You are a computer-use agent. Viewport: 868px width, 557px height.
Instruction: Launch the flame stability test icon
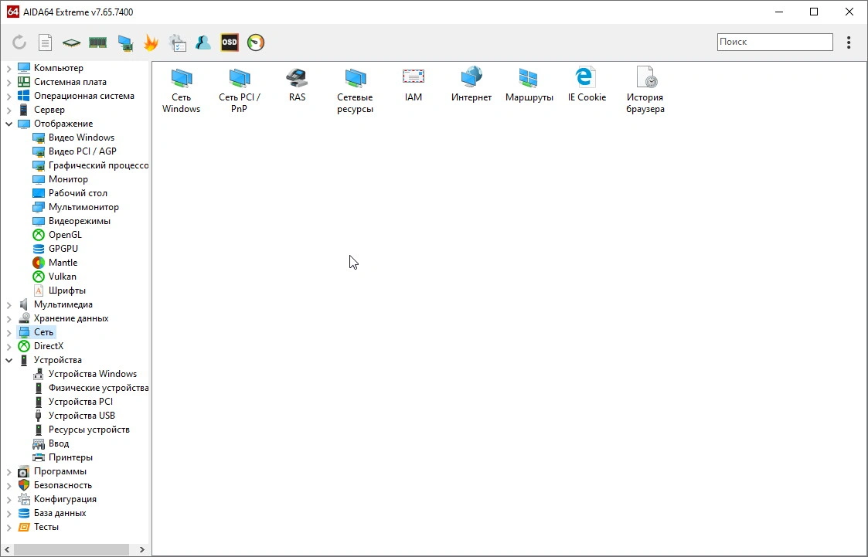point(151,42)
